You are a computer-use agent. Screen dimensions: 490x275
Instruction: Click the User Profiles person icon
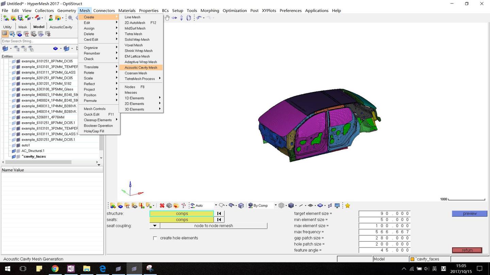click(x=51, y=18)
